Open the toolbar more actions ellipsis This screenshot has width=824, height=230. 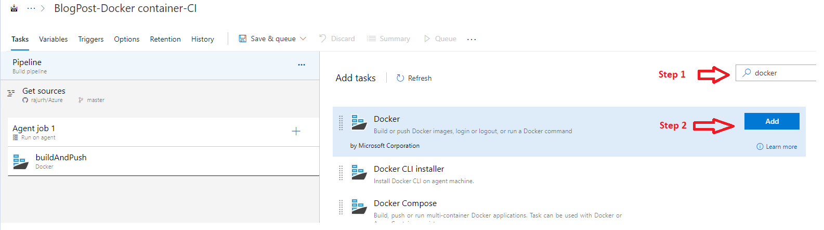(x=472, y=39)
